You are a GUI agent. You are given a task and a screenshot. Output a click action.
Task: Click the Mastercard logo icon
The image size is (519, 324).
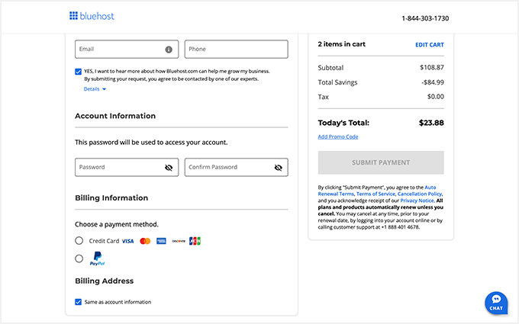pyautogui.click(x=145, y=241)
